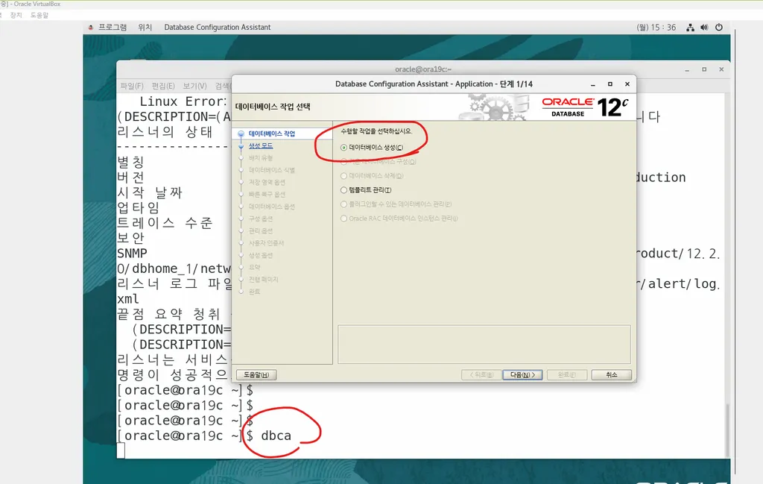Select the 플러그인할 수 있는 데이터베이스 관리 radio
Image resolution: width=763 pixels, height=484 pixels.
pyautogui.click(x=343, y=204)
